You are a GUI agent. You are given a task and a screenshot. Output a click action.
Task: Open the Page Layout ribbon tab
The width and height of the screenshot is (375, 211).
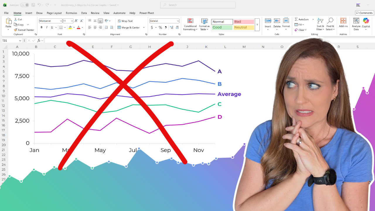[54, 13]
